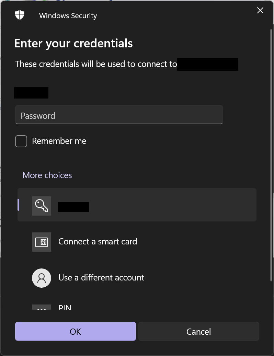Click inside the Password field
Screen dimensions: 274x356
coord(118,115)
